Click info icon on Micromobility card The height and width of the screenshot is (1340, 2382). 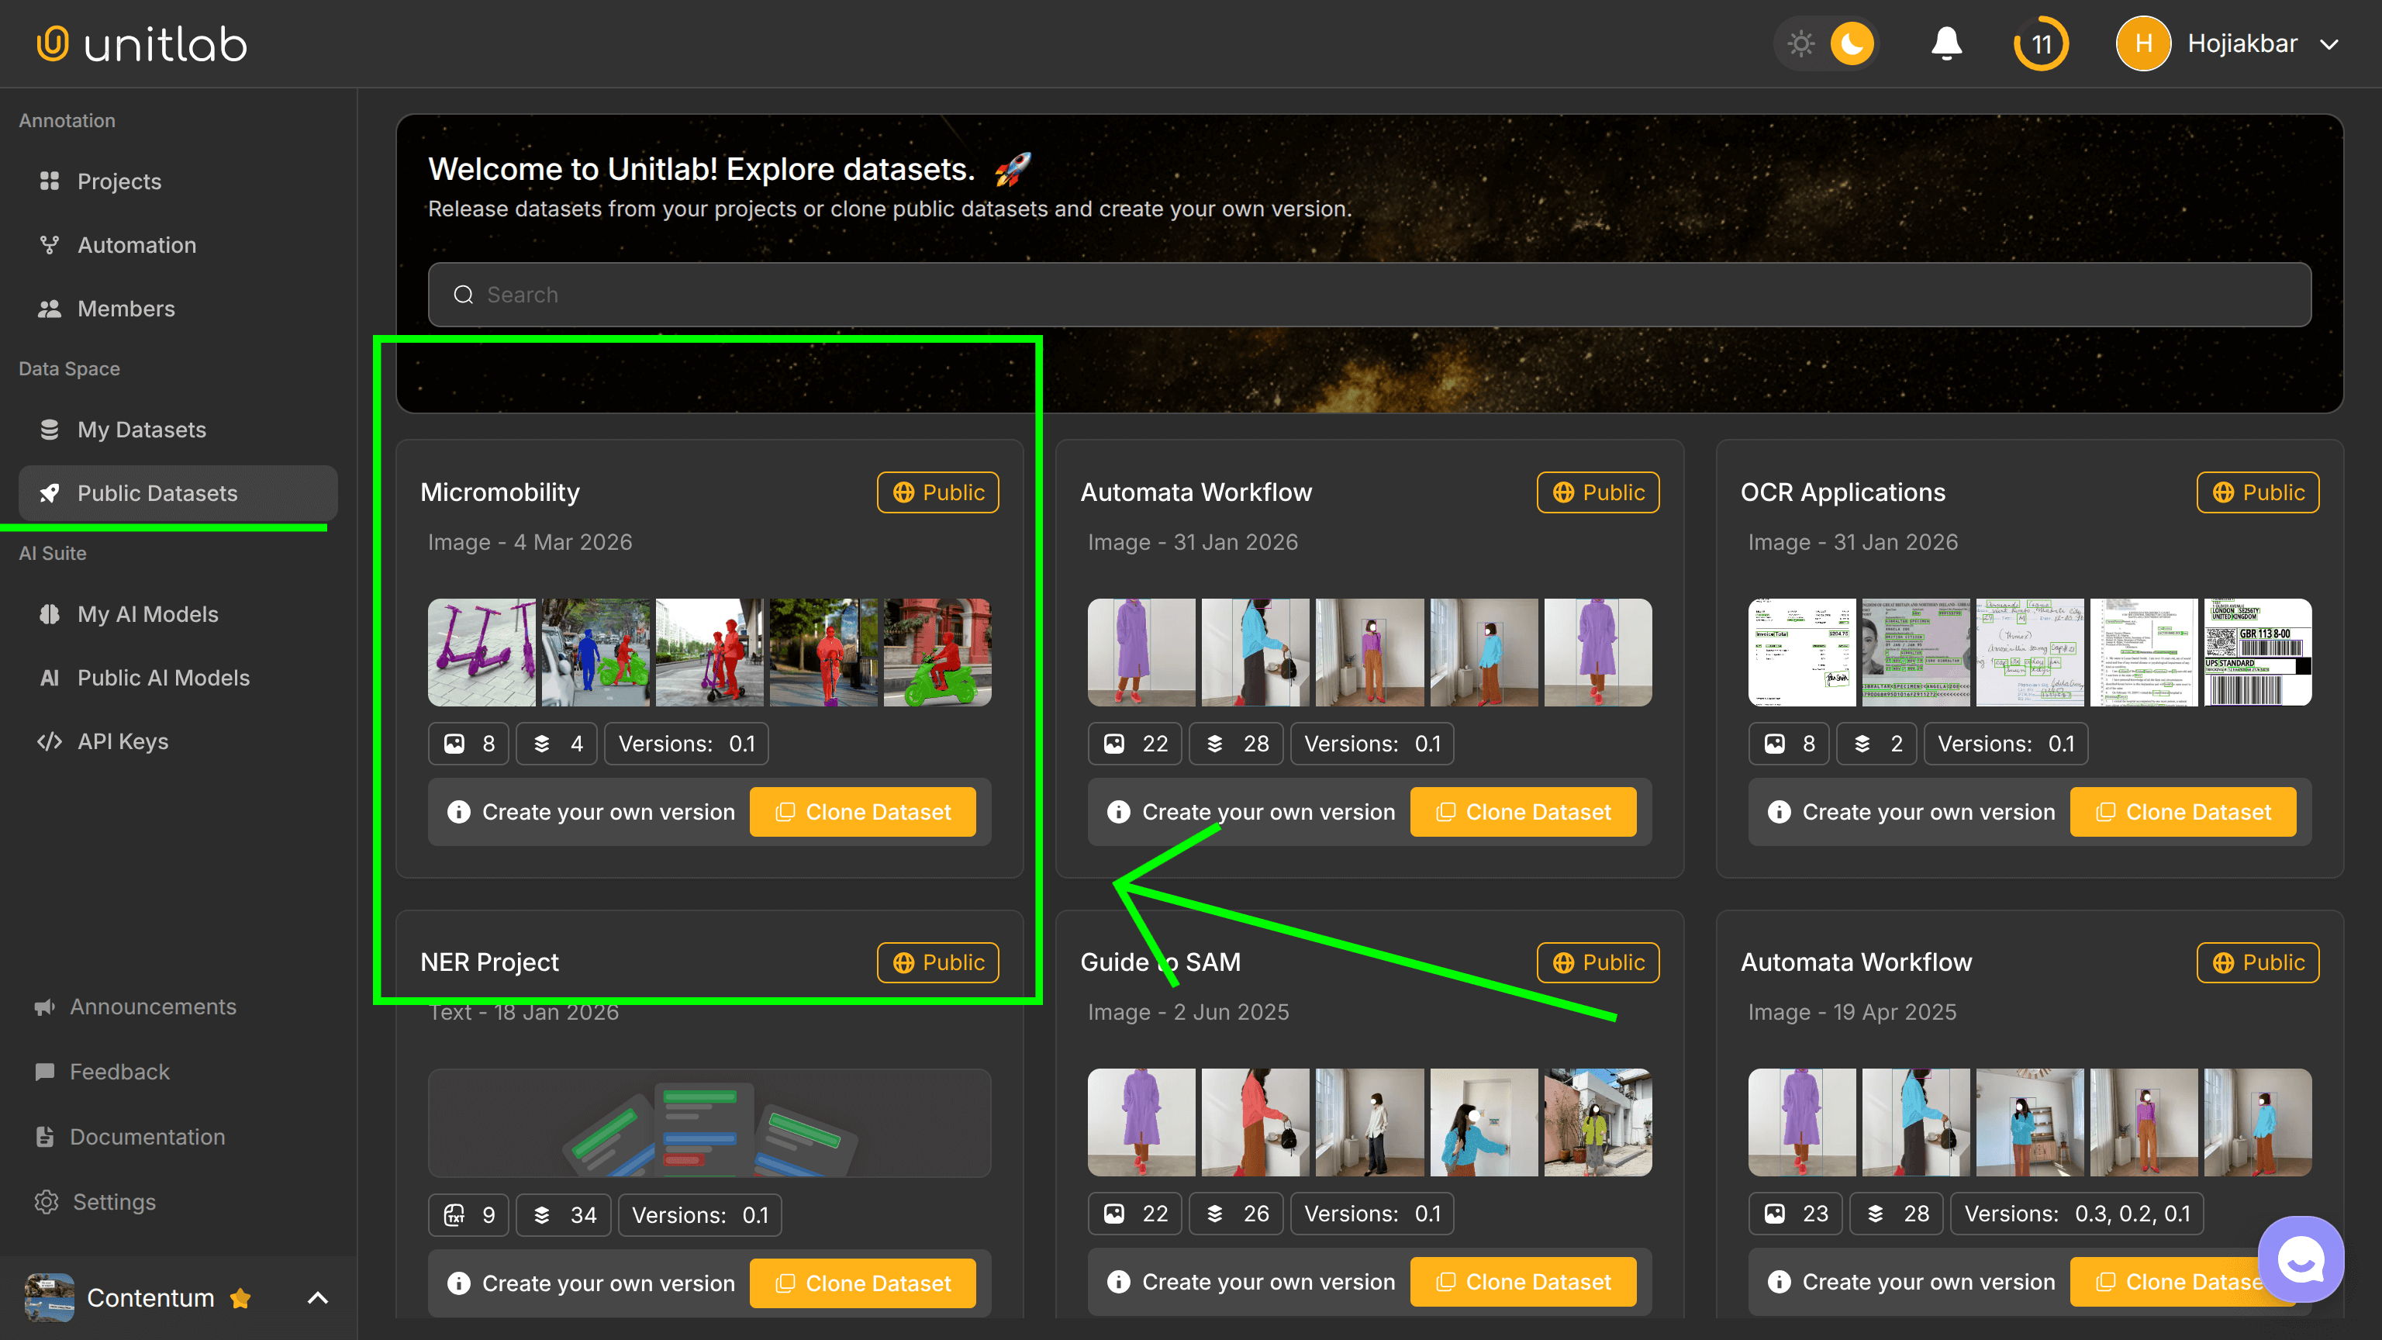[x=459, y=812]
